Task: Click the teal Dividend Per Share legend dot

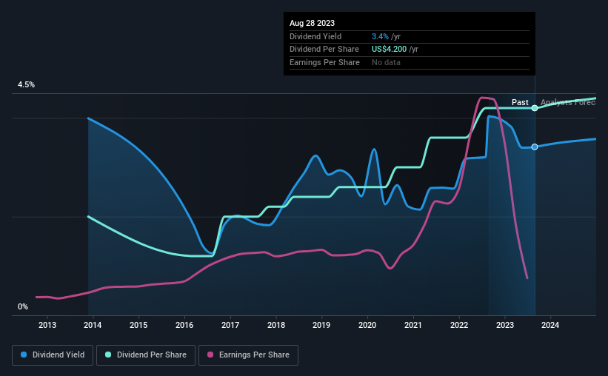Action: [108, 355]
